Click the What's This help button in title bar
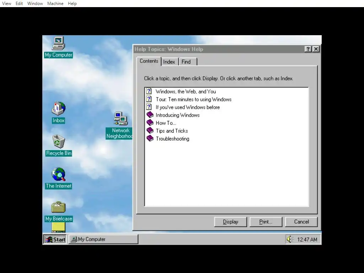 (308, 49)
